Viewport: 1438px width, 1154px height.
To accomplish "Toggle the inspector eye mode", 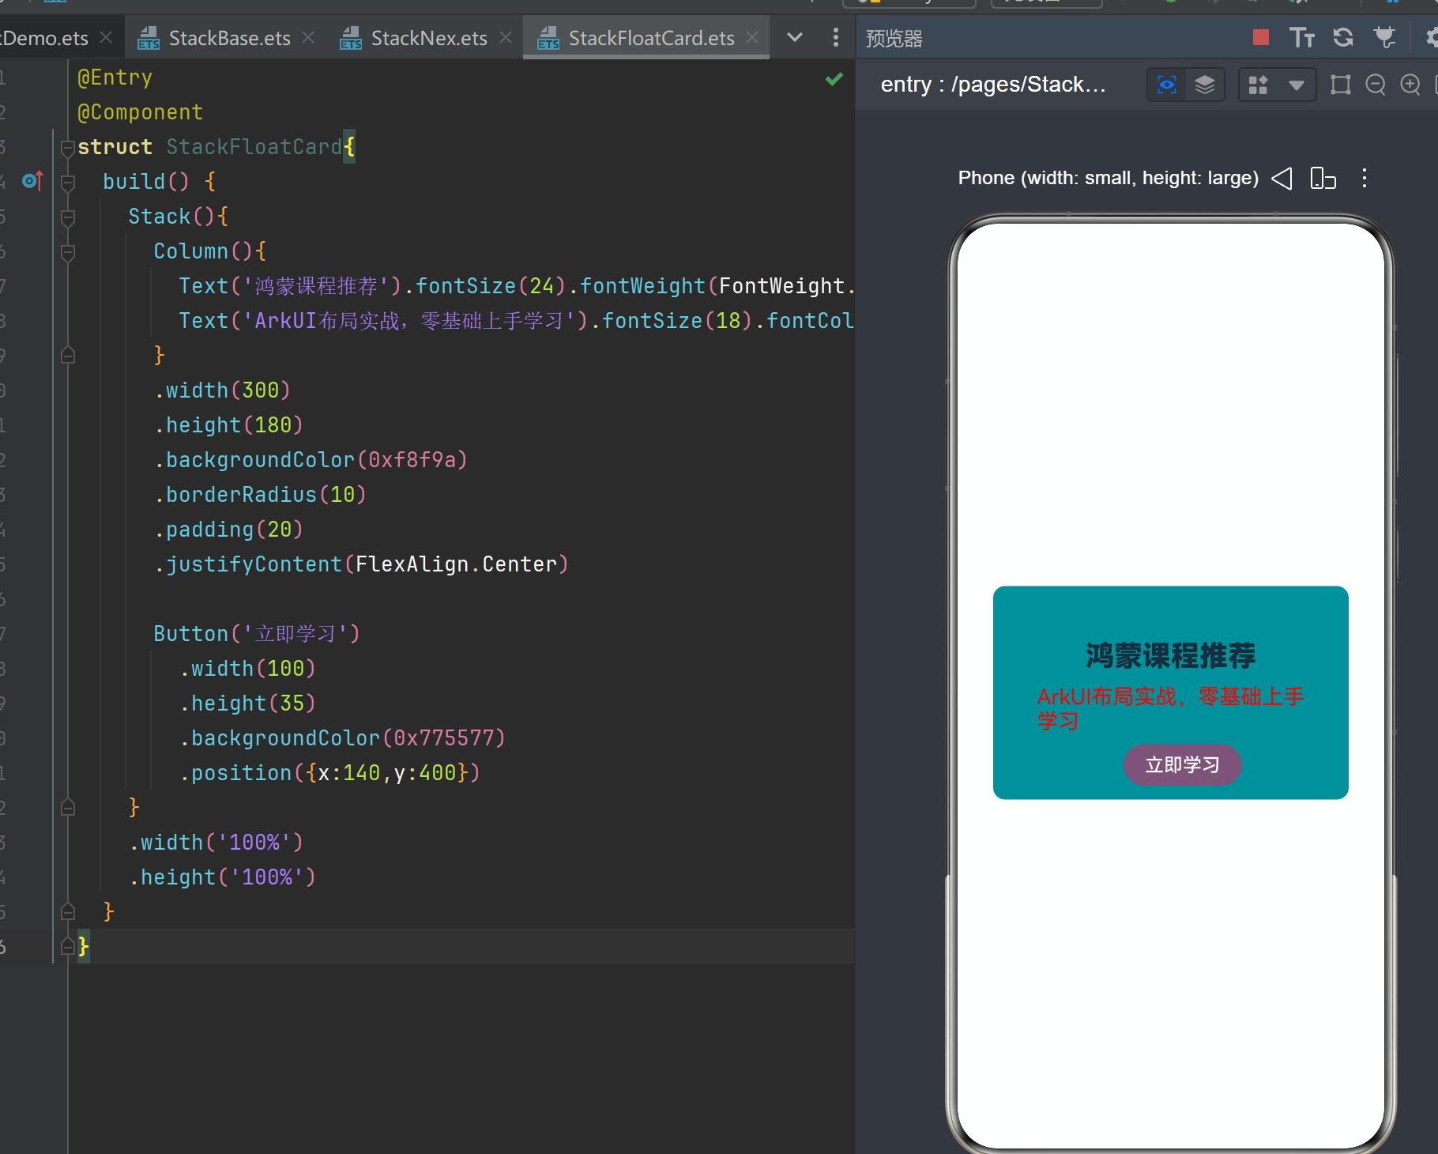I will pyautogui.click(x=1166, y=85).
